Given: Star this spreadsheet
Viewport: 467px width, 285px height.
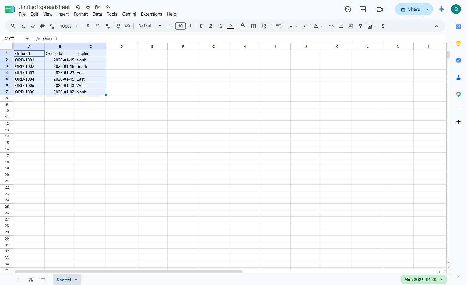Looking at the screenshot, I should coord(88,7).
